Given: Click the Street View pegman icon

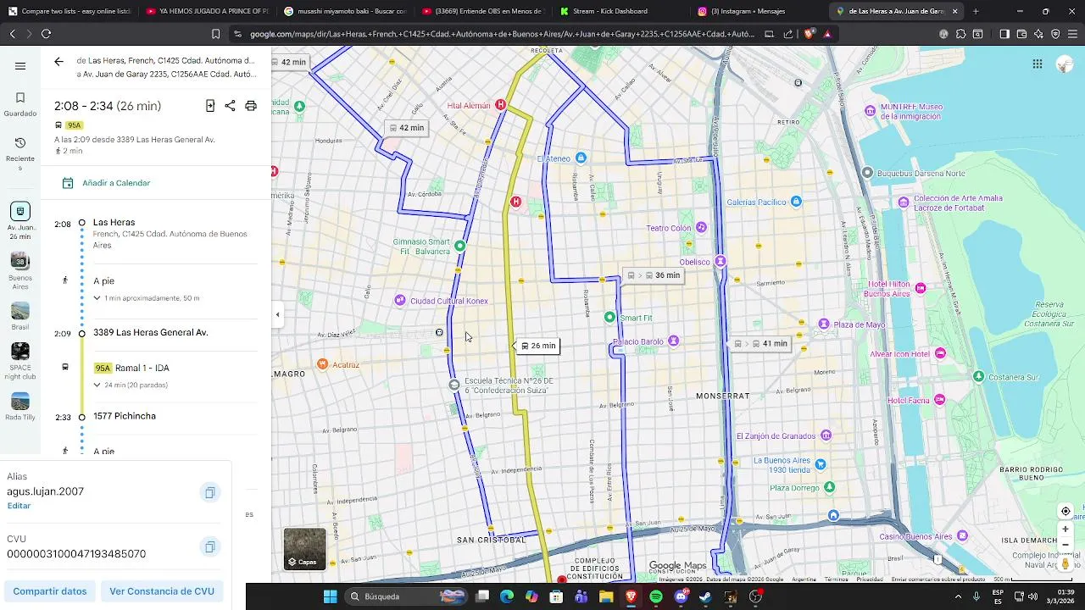Looking at the screenshot, I should tap(1066, 563).
